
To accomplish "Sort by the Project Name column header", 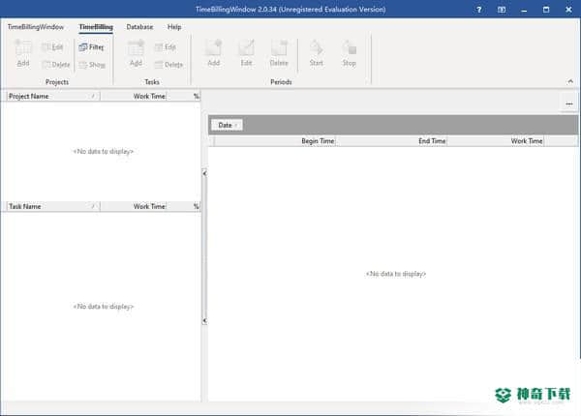I will pos(53,96).
